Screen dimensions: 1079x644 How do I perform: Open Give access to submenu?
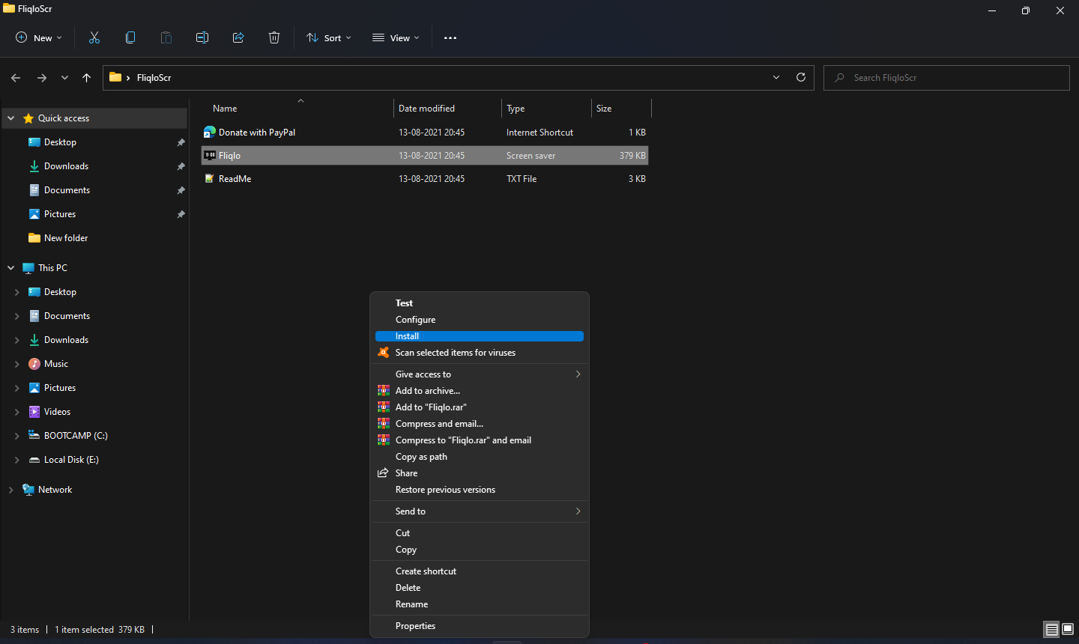tap(480, 374)
